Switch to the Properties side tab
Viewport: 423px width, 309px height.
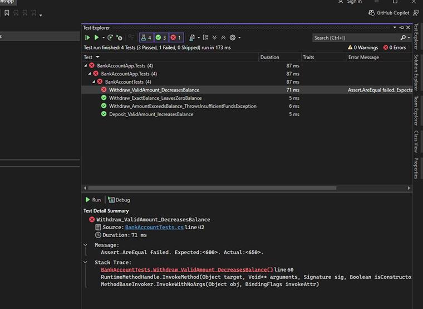[416, 168]
